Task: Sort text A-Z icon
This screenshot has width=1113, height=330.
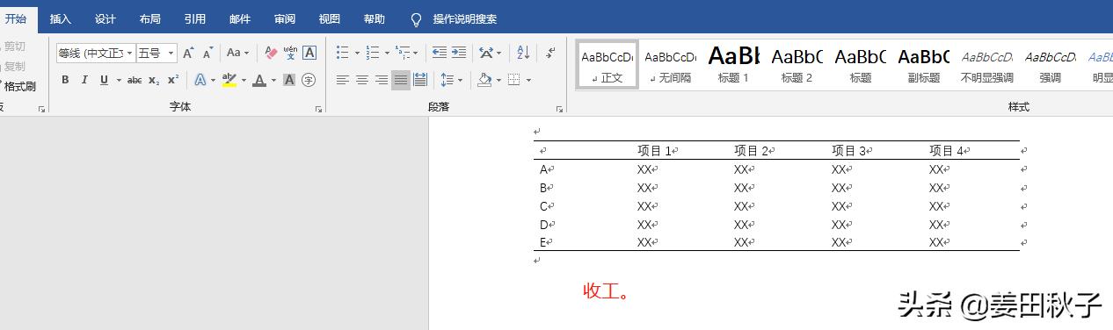Action: [523, 53]
